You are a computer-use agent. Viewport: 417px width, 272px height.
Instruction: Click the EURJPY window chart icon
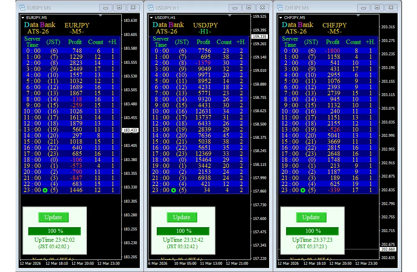(x=22, y=8)
